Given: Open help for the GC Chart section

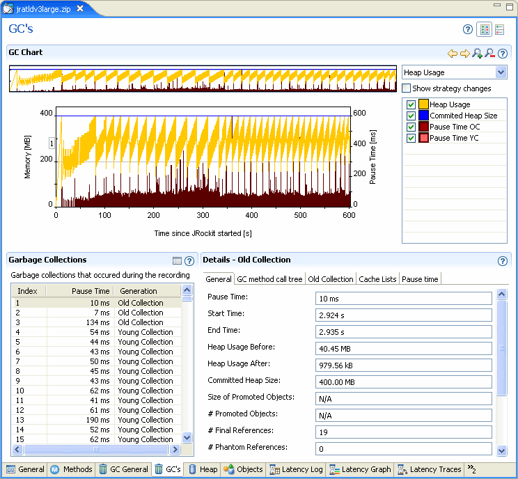Looking at the screenshot, I should [x=503, y=53].
